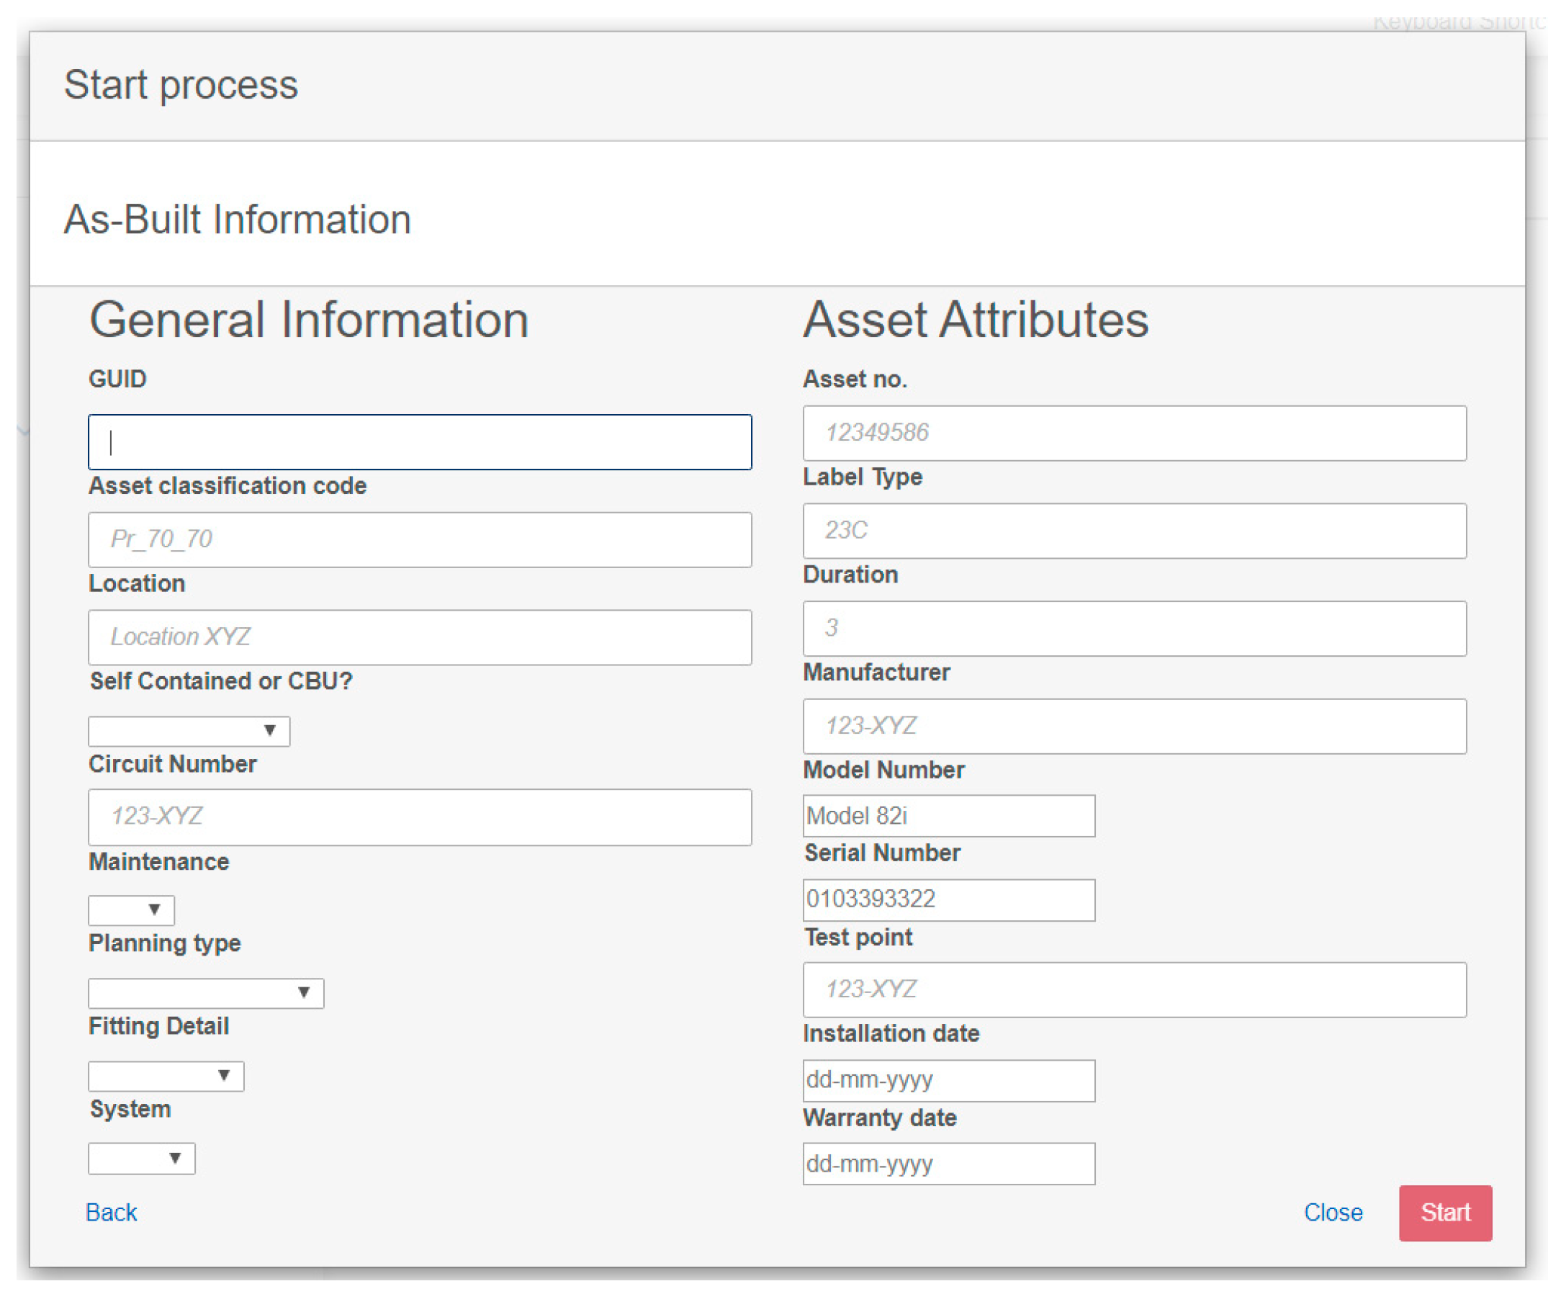Focus the Location text field
The width and height of the screenshot is (1561, 1294).
pos(420,637)
